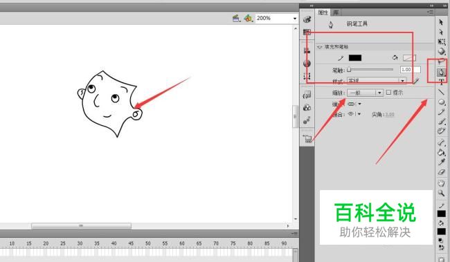Select the 3D Rotation tool
Screen dimensions: 450x262
click(x=442, y=52)
